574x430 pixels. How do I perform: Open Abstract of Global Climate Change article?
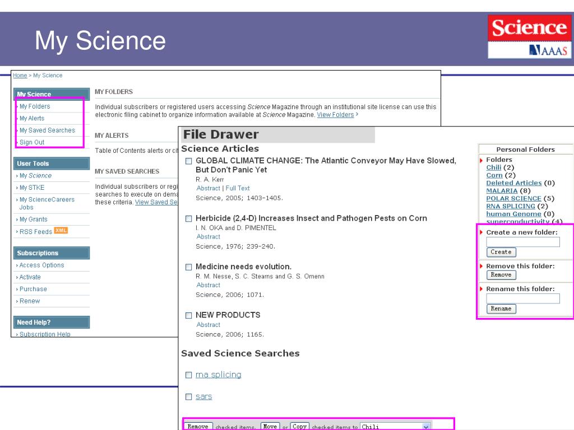click(x=209, y=188)
